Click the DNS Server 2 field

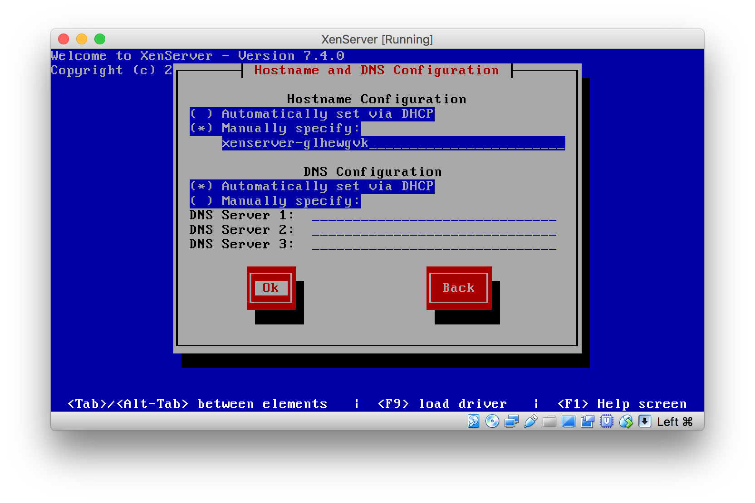(434, 230)
